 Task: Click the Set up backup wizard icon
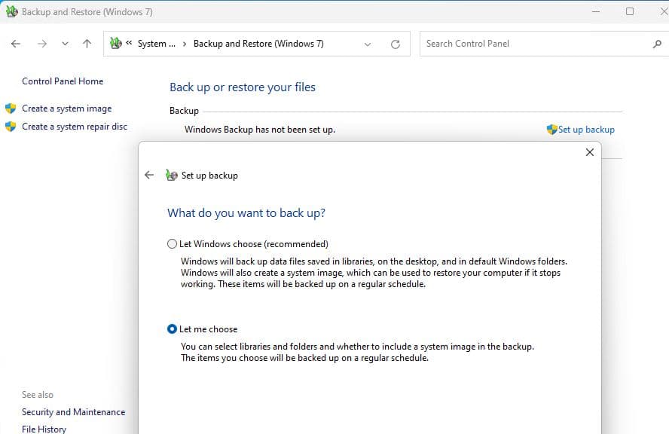(172, 176)
